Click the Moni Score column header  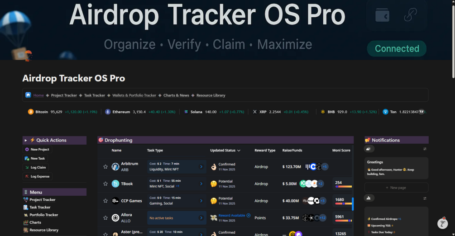tap(341, 150)
